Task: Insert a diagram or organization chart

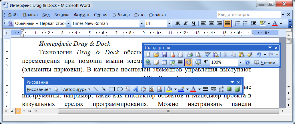Action: [143, 89]
